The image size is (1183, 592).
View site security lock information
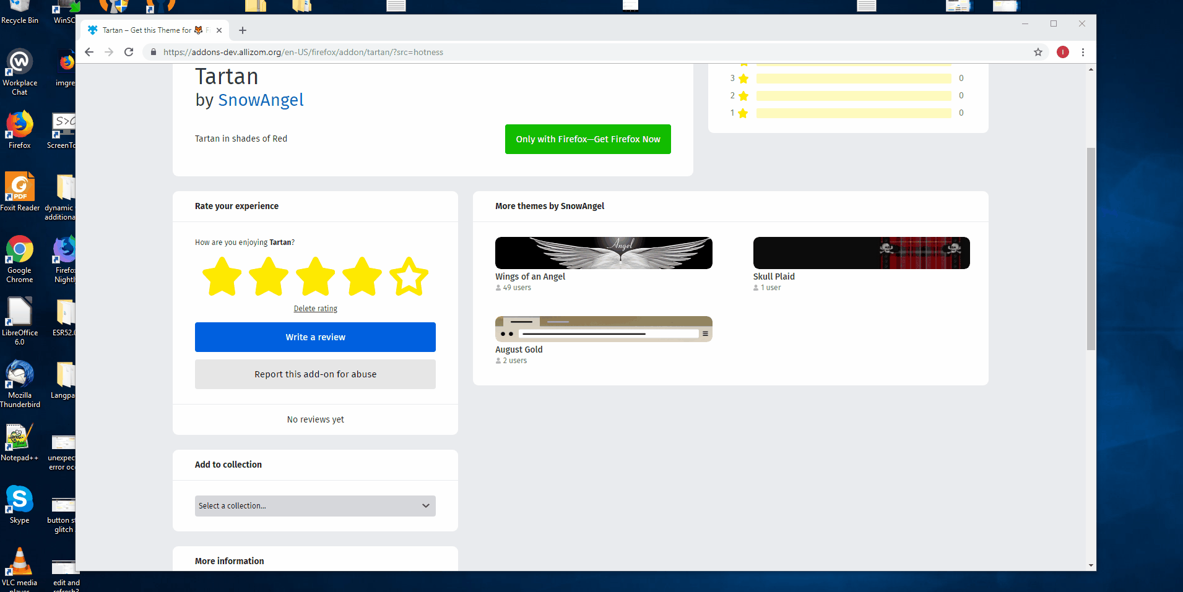click(x=154, y=52)
